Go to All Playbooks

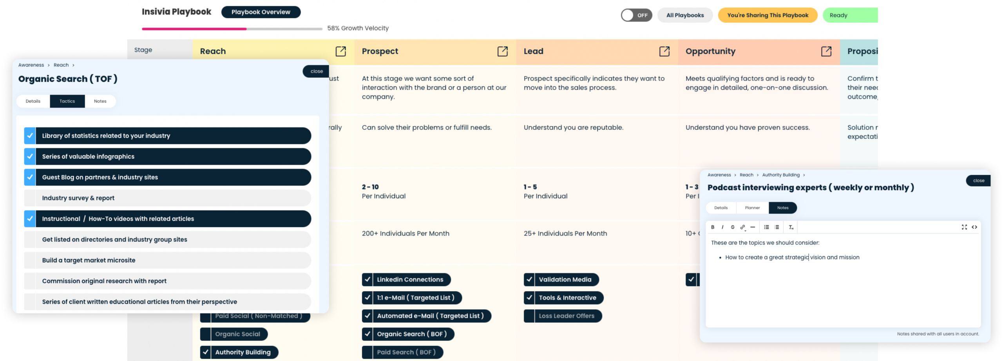(685, 15)
